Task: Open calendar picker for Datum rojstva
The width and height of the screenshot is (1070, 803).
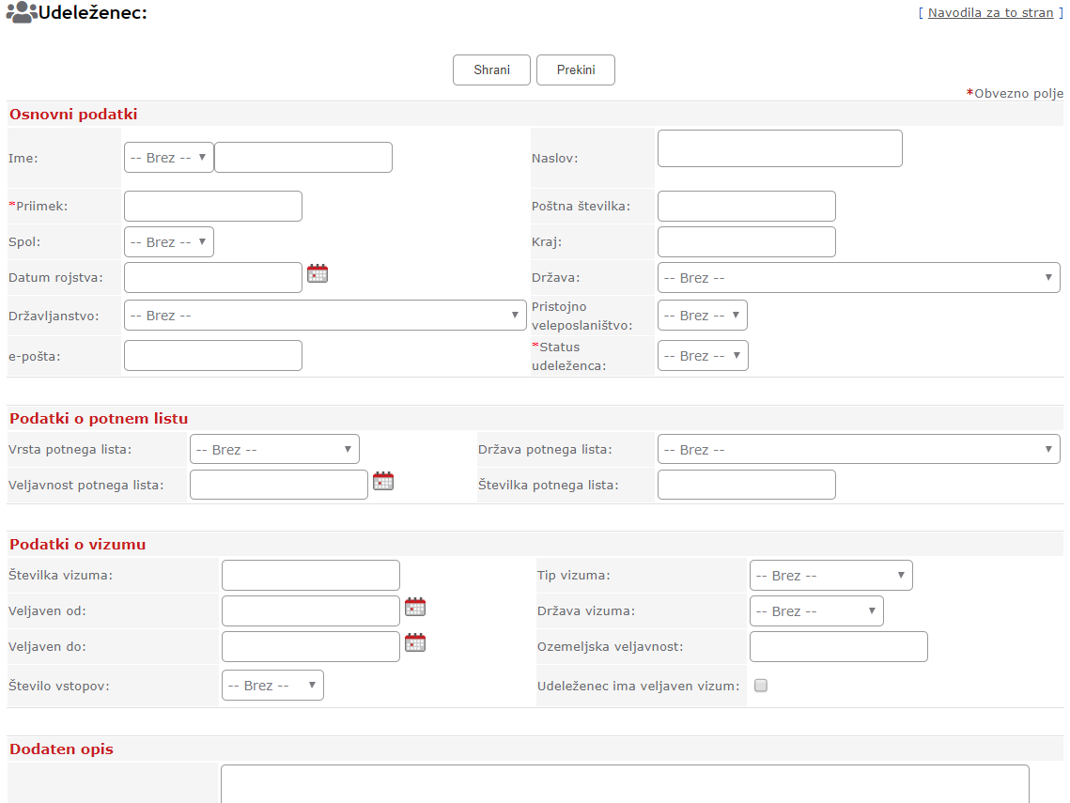Action: (x=318, y=274)
